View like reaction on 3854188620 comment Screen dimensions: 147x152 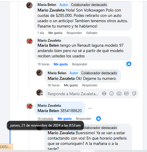click(x=98, y=119)
